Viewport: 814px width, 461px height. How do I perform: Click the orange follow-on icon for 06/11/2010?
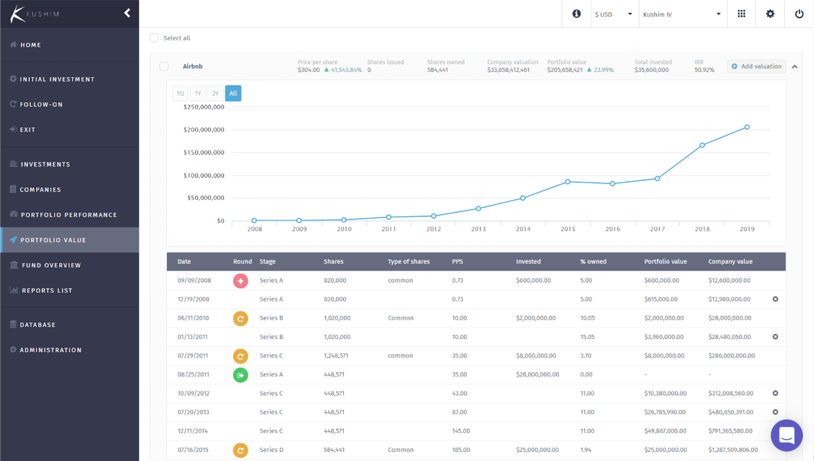(241, 318)
